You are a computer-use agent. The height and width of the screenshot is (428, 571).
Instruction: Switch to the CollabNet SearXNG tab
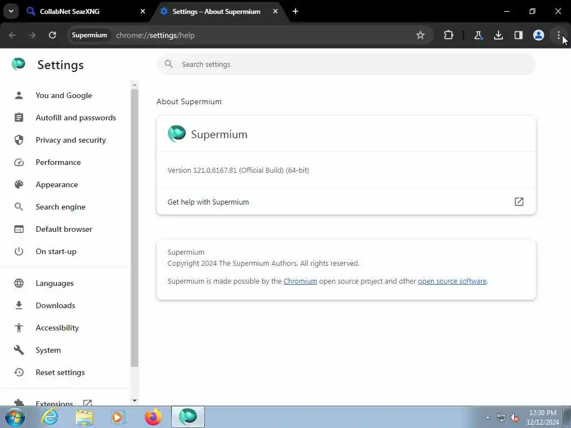[x=86, y=11]
